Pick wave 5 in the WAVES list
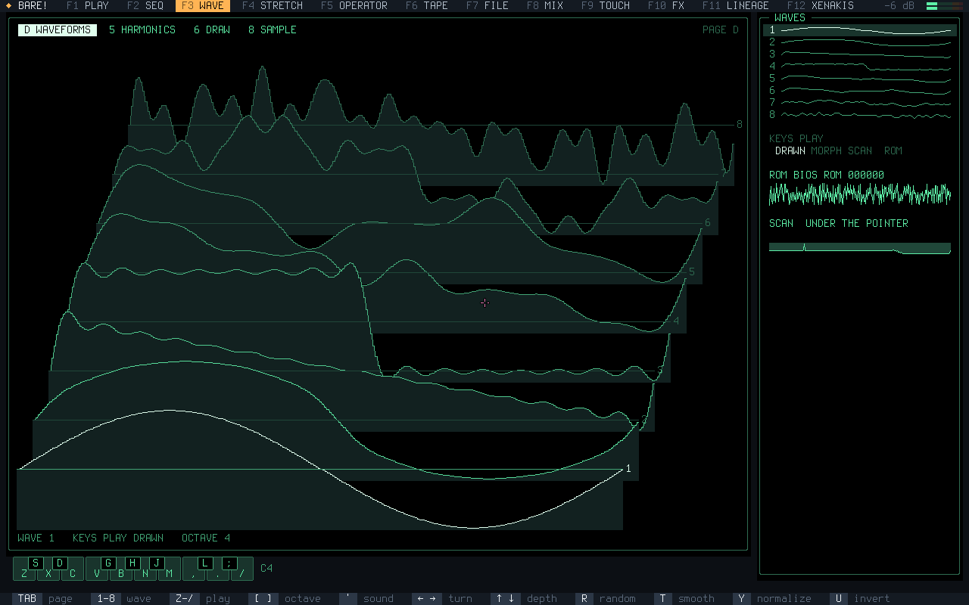This screenshot has width=969, height=605. pyautogui.click(x=860, y=79)
